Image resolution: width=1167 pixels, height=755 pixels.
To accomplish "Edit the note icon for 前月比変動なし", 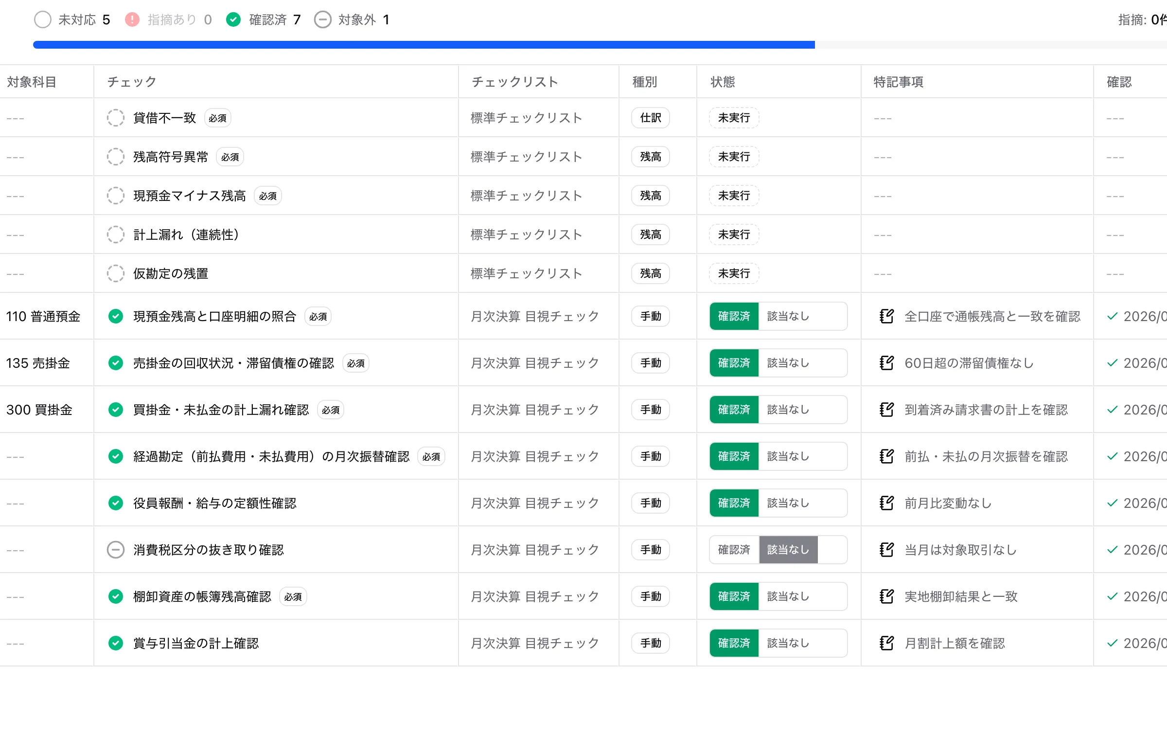I will (x=887, y=503).
